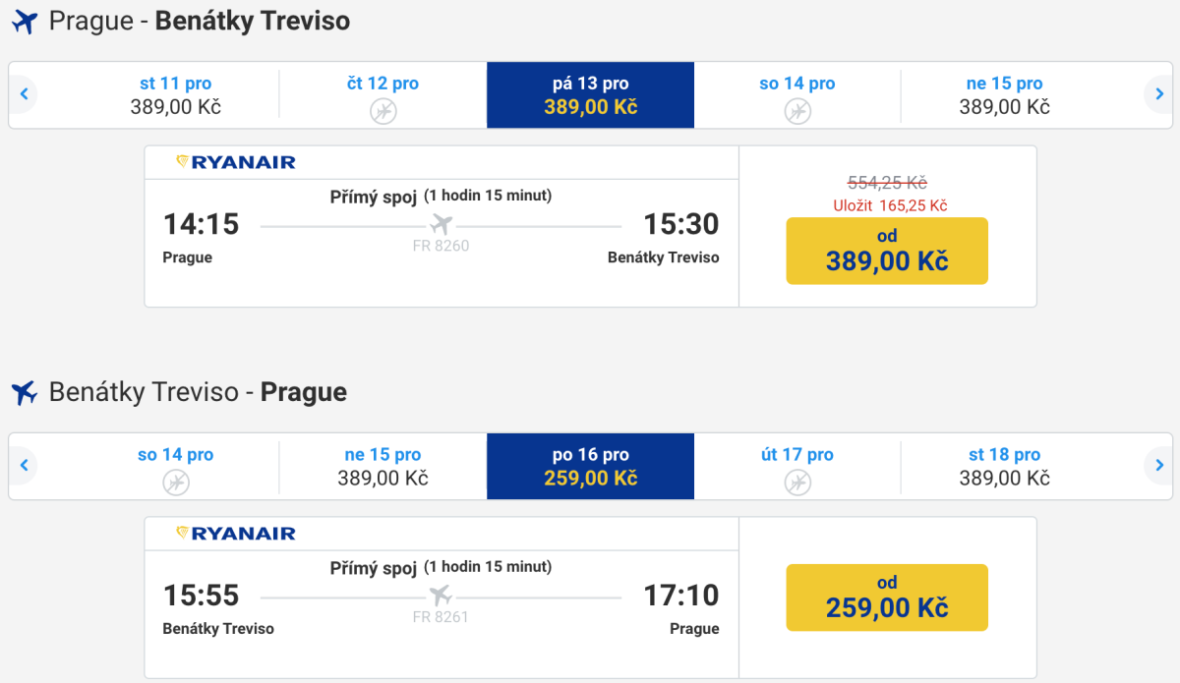Click plane icon above FR 8261
Image resolution: width=1180 pixels, height=683 pixels.
pyautogui.click(x=441, y=596)
